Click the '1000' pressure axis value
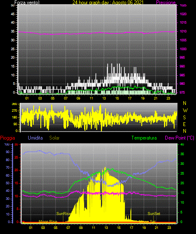Viewport: 196px width, 234px height. pyautogui.click(x=183, y=49)
